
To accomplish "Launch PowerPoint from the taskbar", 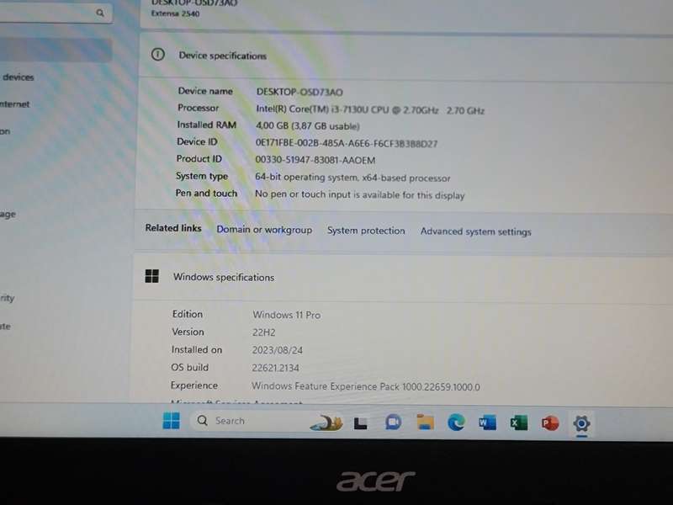I will 550,423.
